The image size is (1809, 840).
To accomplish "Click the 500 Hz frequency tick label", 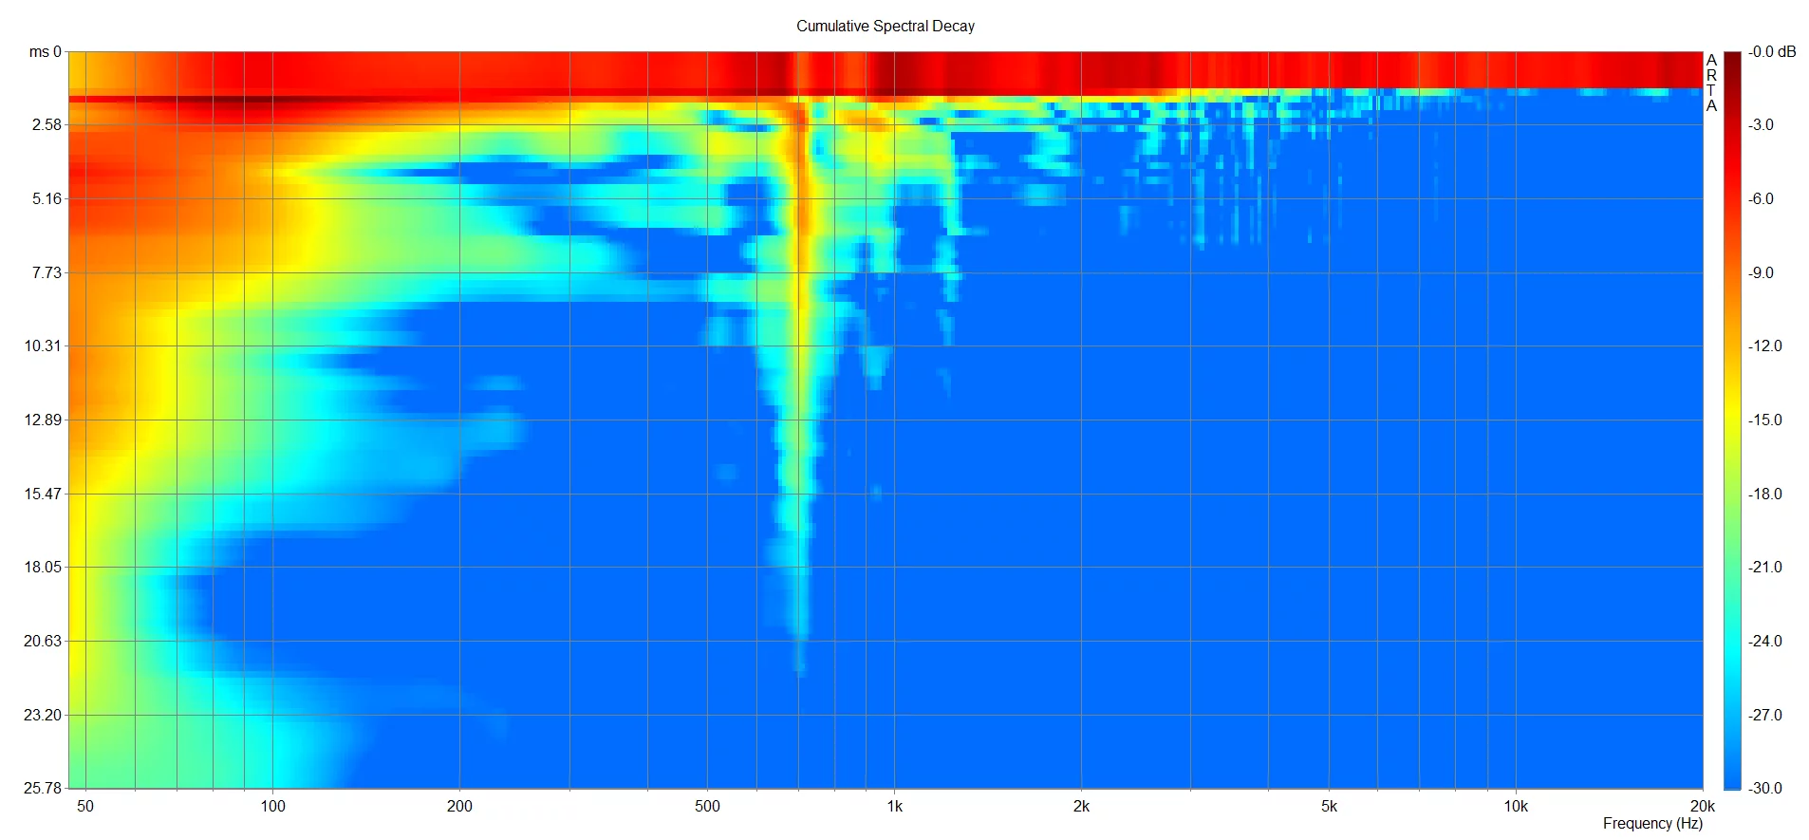I will (707, 806).
